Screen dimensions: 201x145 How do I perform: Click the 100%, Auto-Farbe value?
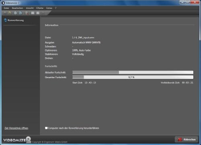click(x=81, y=50)
